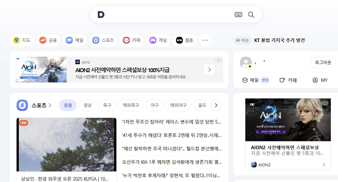This screenshot has height=182, width=338.
Task: Open article "예선 탈락하면 조국 떠나겠다"
Action: tap(172, 149)
